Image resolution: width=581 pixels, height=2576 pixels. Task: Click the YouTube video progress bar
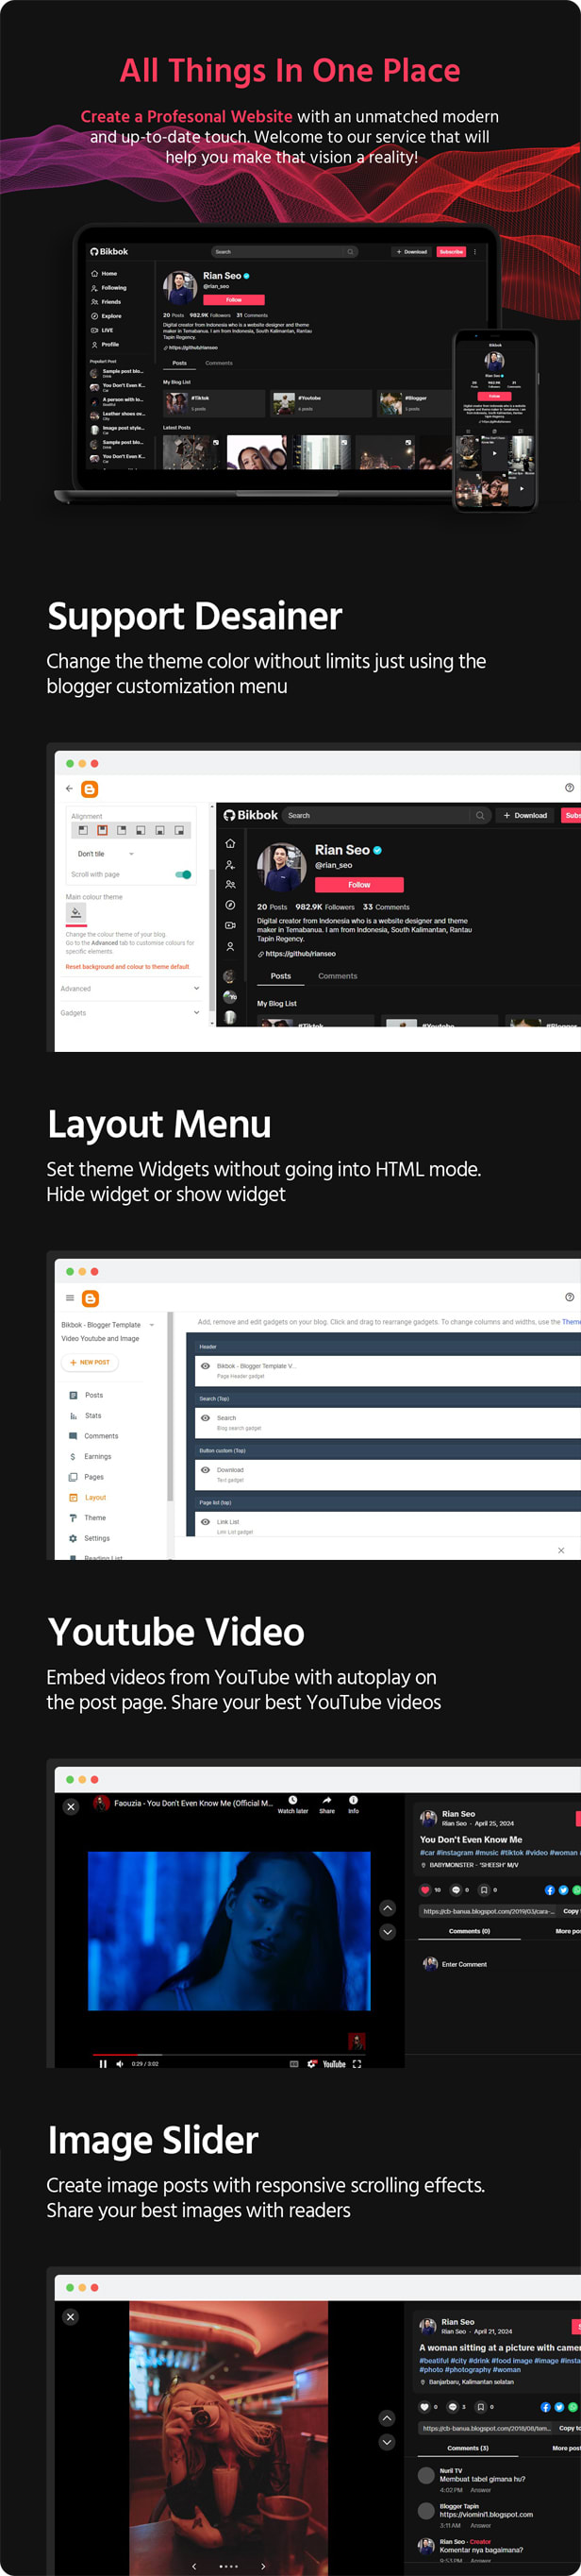tap(228, 2054)
